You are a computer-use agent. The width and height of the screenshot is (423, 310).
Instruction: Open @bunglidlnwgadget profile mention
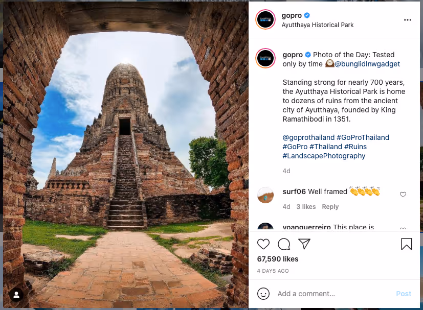(367, 64)
